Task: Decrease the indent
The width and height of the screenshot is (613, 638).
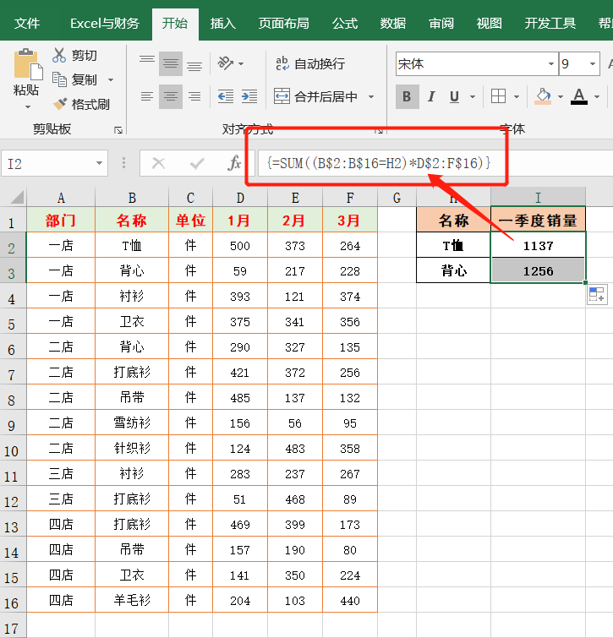Action: [x=226, y=96]
